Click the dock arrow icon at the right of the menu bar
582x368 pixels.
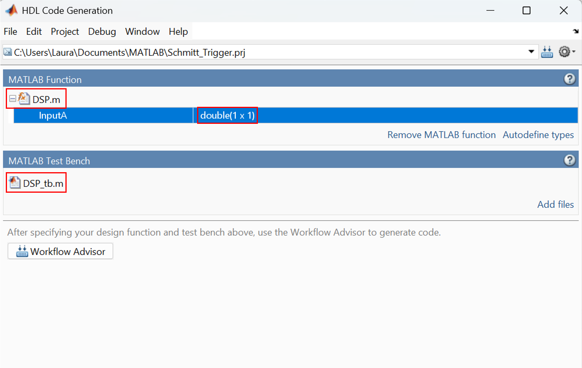[575, 31]
